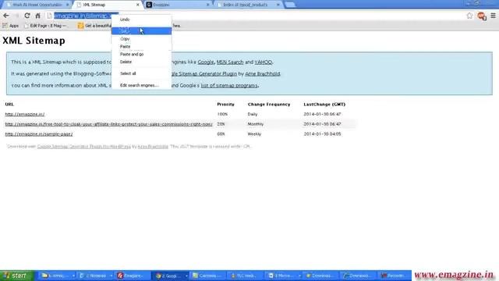Image resolution: width=499 pixels, height=281 pixels.
Task: Open the 'list of sitemap programs' link
Action: click(228, 85)
